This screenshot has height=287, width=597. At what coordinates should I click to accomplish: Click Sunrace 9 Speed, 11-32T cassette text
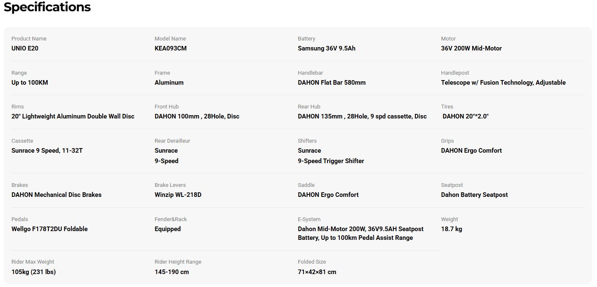tap(47, 151)
